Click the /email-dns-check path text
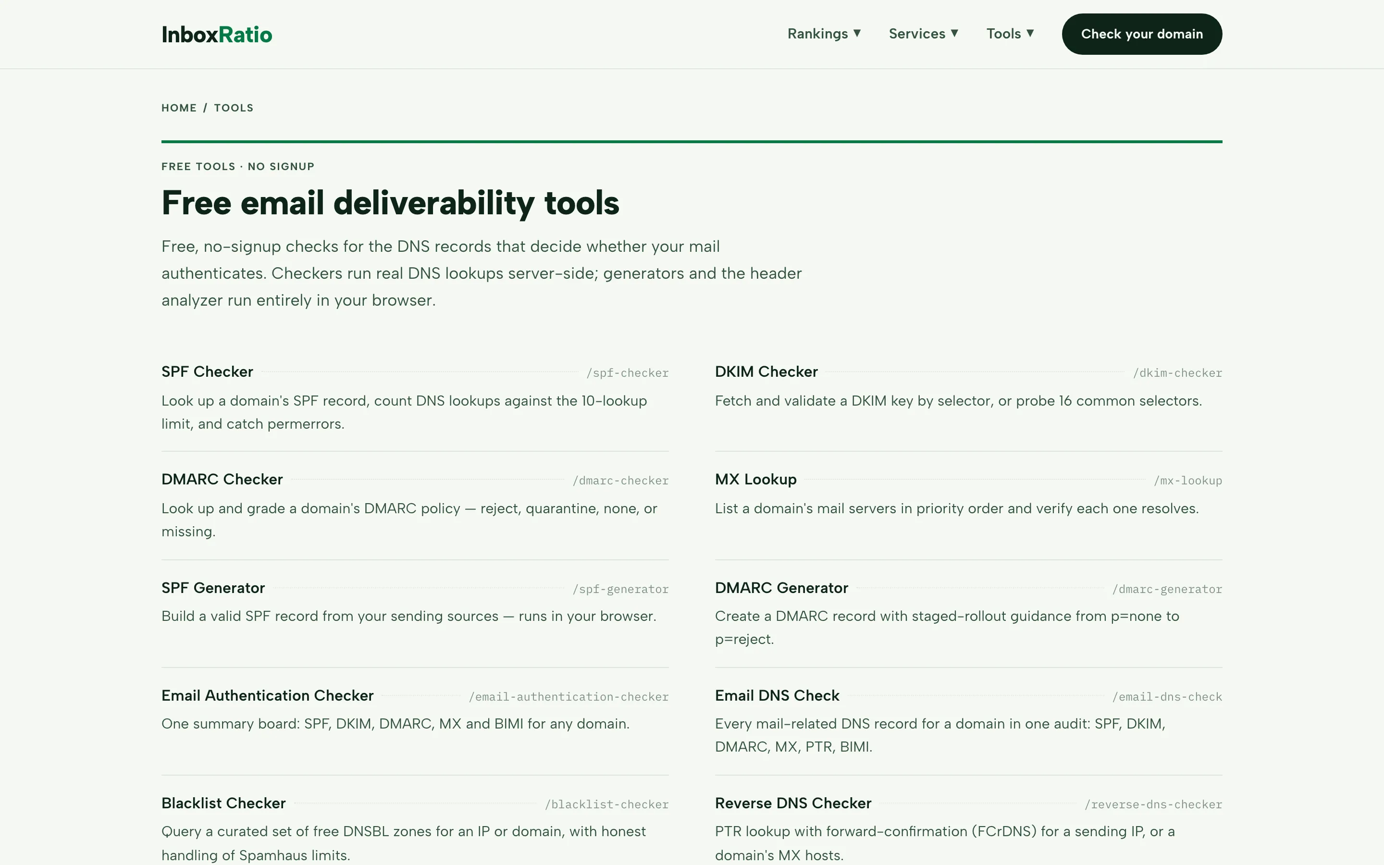Screen dimensions: 1384x865 point(1167,697)
